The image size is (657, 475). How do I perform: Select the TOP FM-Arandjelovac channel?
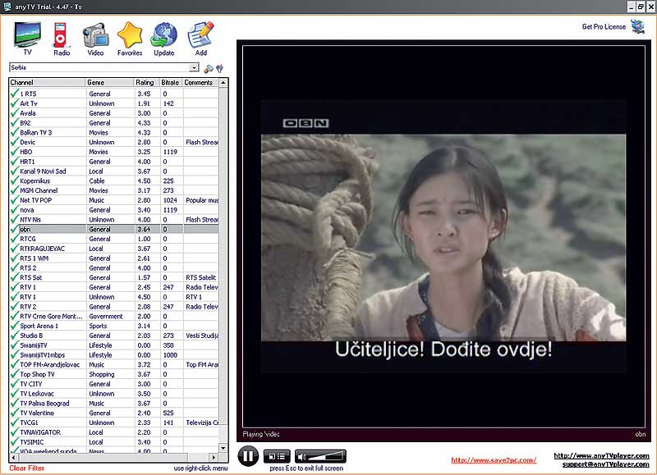(113, 364)
